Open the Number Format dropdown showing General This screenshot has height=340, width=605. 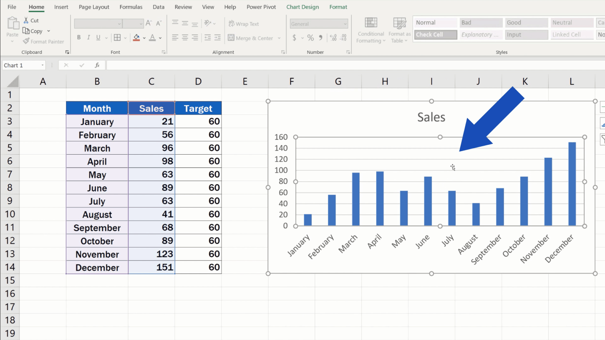coord(345,24)
